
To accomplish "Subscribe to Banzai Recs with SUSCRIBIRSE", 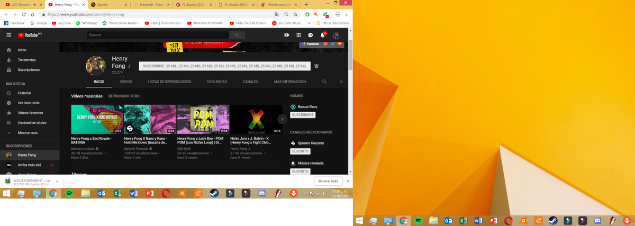I will [303, 115].
